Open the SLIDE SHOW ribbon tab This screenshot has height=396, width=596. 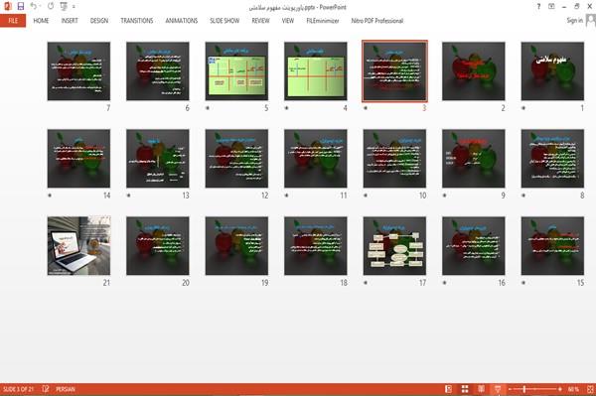pyautogui.click(x=224, y=21)
